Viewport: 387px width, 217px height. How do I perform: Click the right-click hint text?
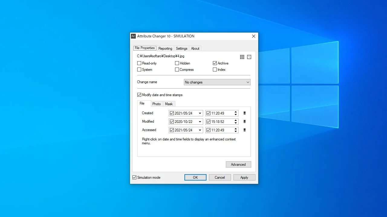(189, 141)
